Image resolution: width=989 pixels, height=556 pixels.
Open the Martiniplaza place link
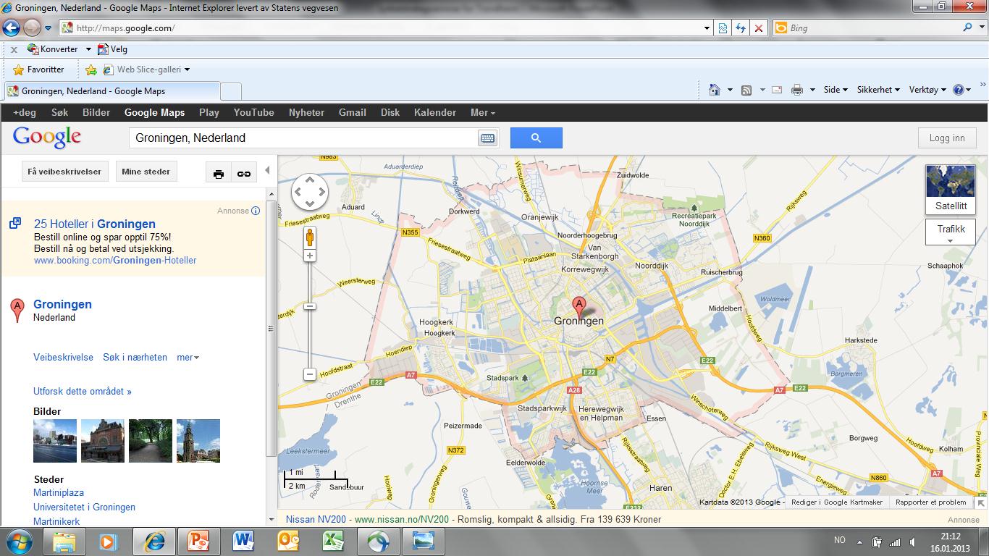coord(59,492)
